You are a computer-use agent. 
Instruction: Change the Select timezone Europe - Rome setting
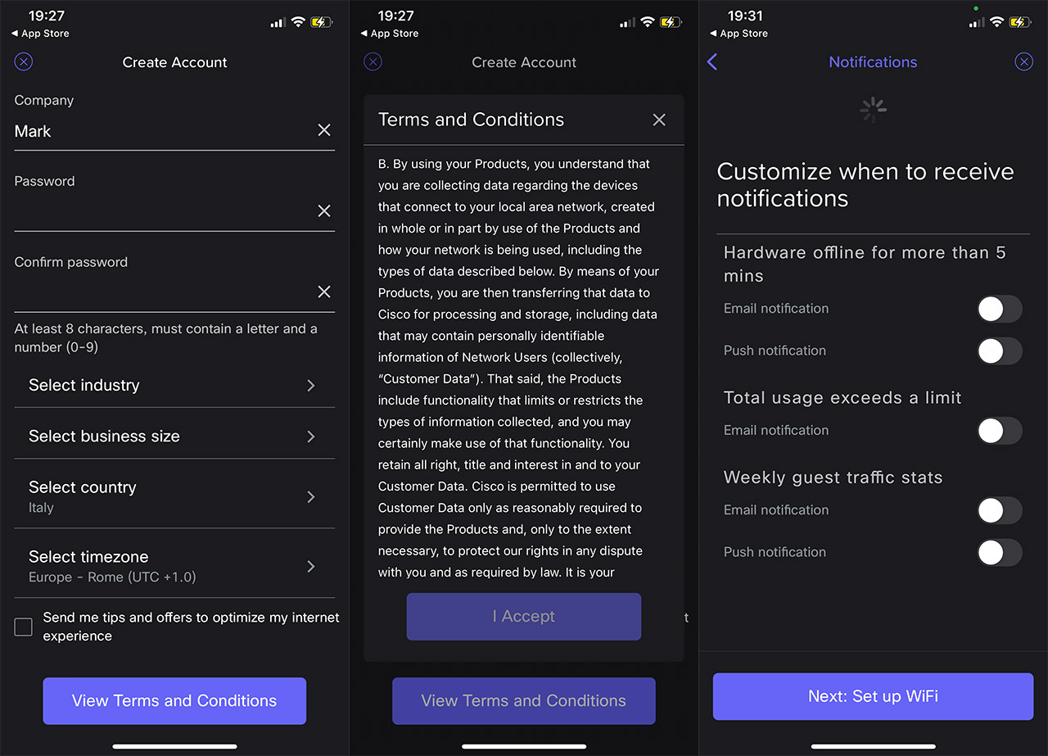(174, 566)
